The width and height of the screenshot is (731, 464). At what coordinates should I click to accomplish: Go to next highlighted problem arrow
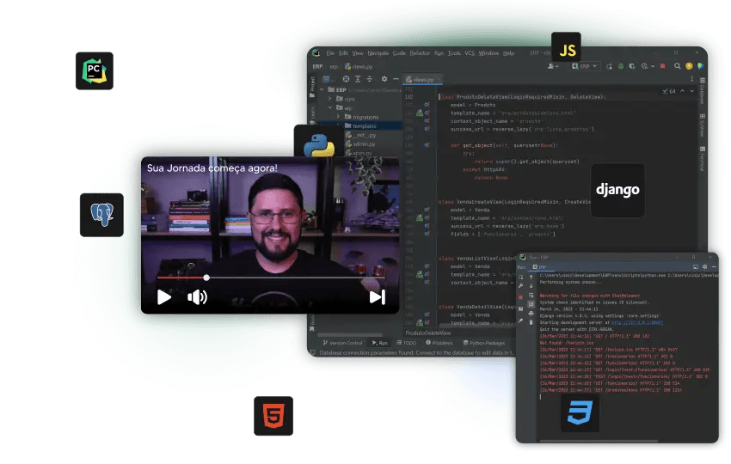coord(691,91)
